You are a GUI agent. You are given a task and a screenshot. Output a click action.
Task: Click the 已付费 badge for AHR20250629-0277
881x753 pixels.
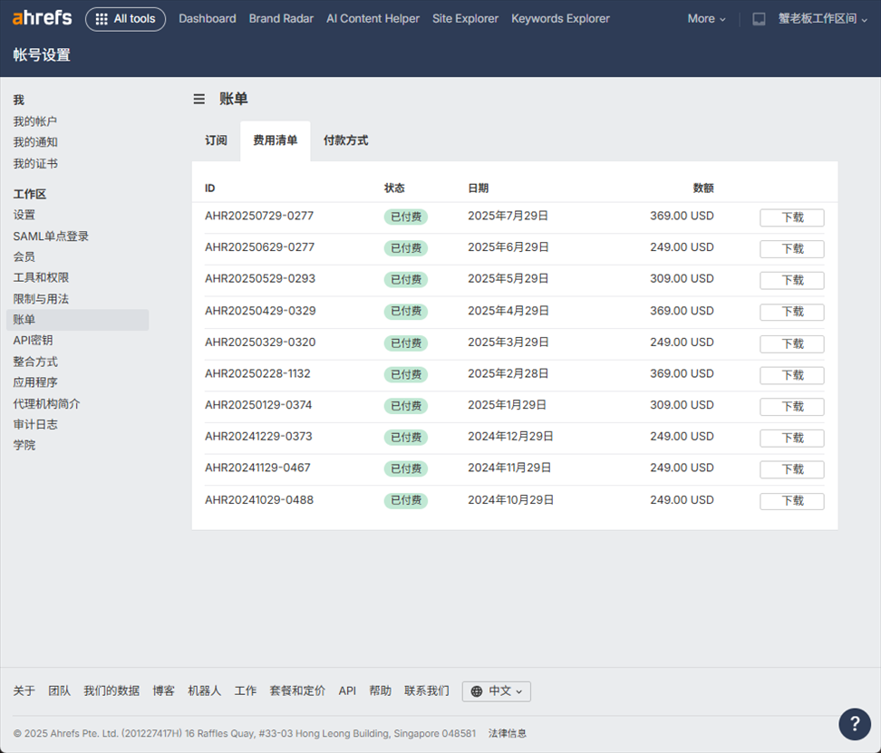(406, 248)
